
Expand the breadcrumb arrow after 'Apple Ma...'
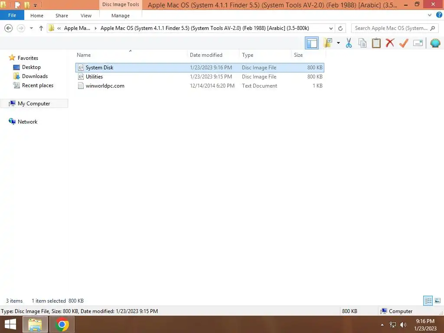[95, 28]
